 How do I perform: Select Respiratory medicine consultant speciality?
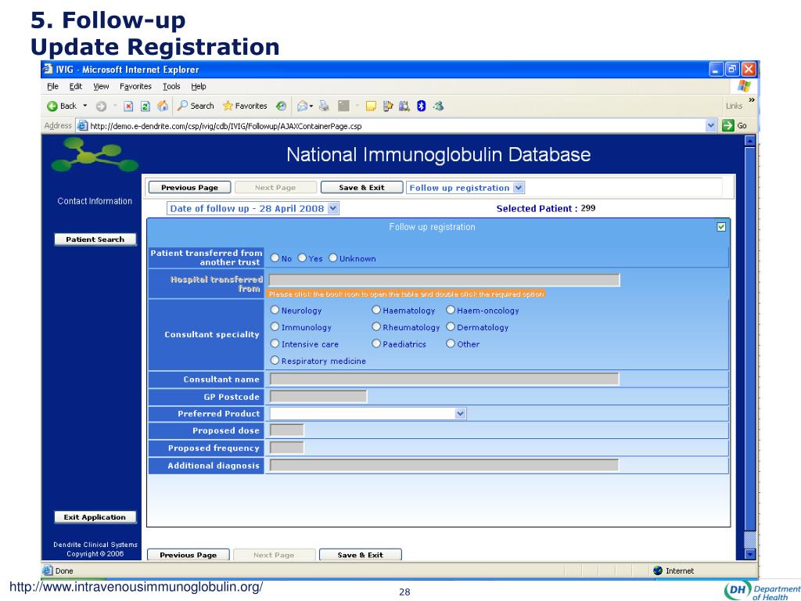tap(275, 360)
